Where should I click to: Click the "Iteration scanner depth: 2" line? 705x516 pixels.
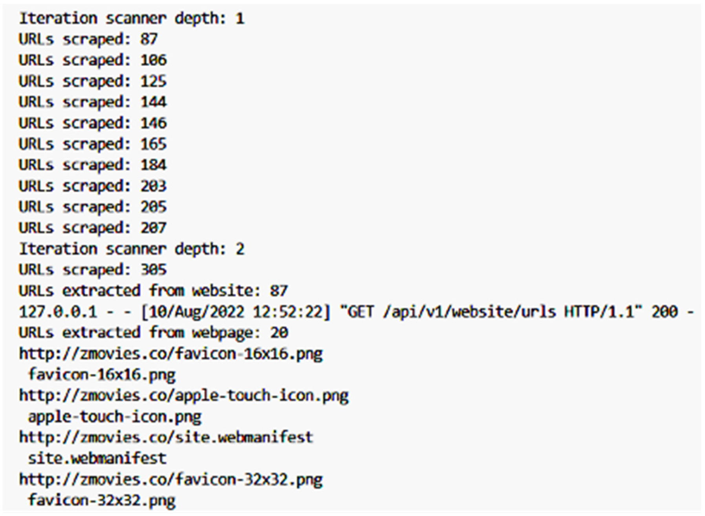[x=132, y=249]
